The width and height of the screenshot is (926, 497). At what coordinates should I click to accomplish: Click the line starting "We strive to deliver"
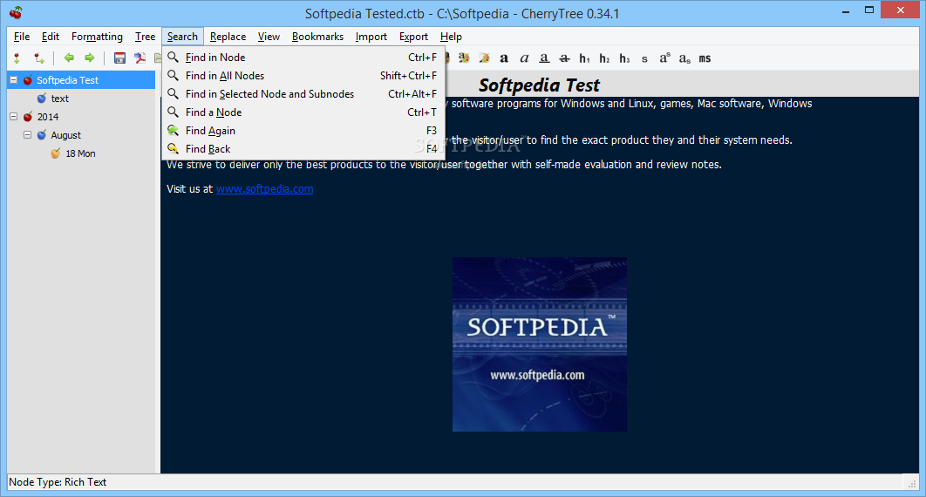point(444,164)
